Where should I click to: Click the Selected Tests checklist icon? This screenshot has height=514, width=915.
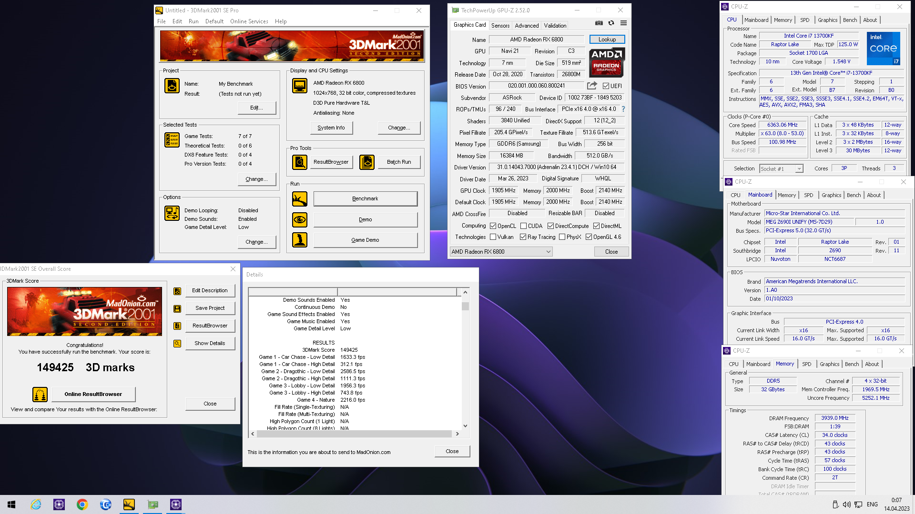(x=172, y=140)
